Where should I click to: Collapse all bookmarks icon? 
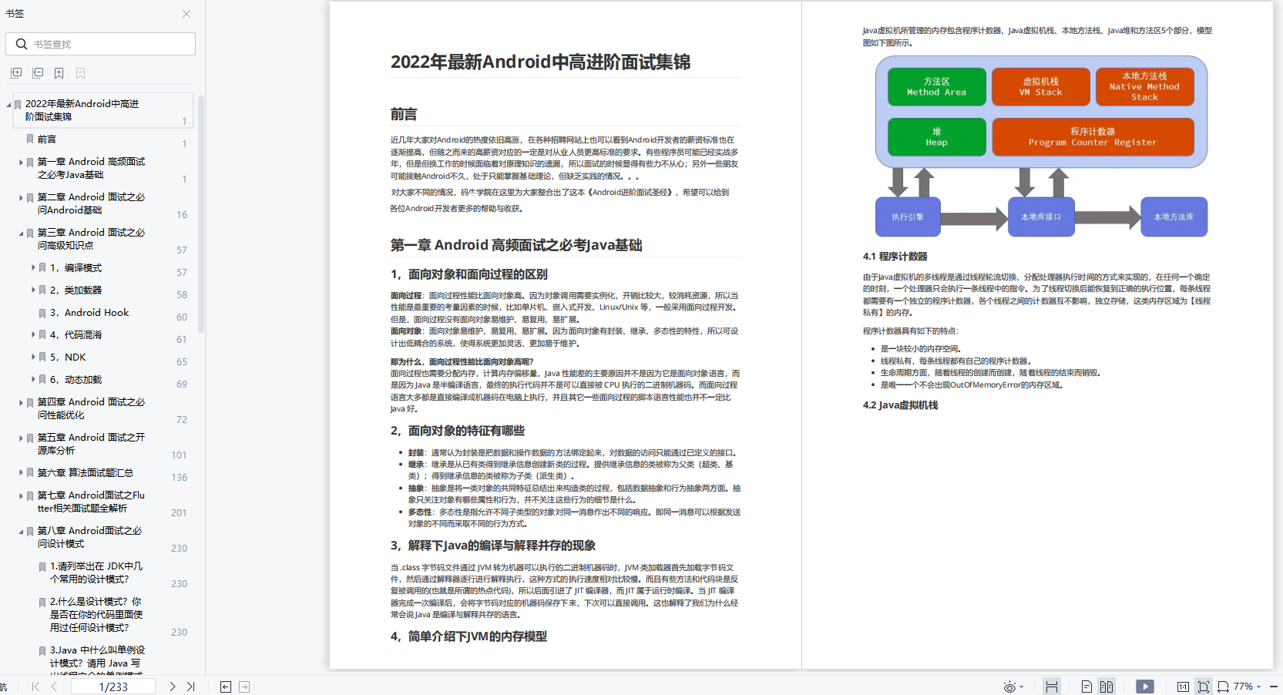coord(38,73)
